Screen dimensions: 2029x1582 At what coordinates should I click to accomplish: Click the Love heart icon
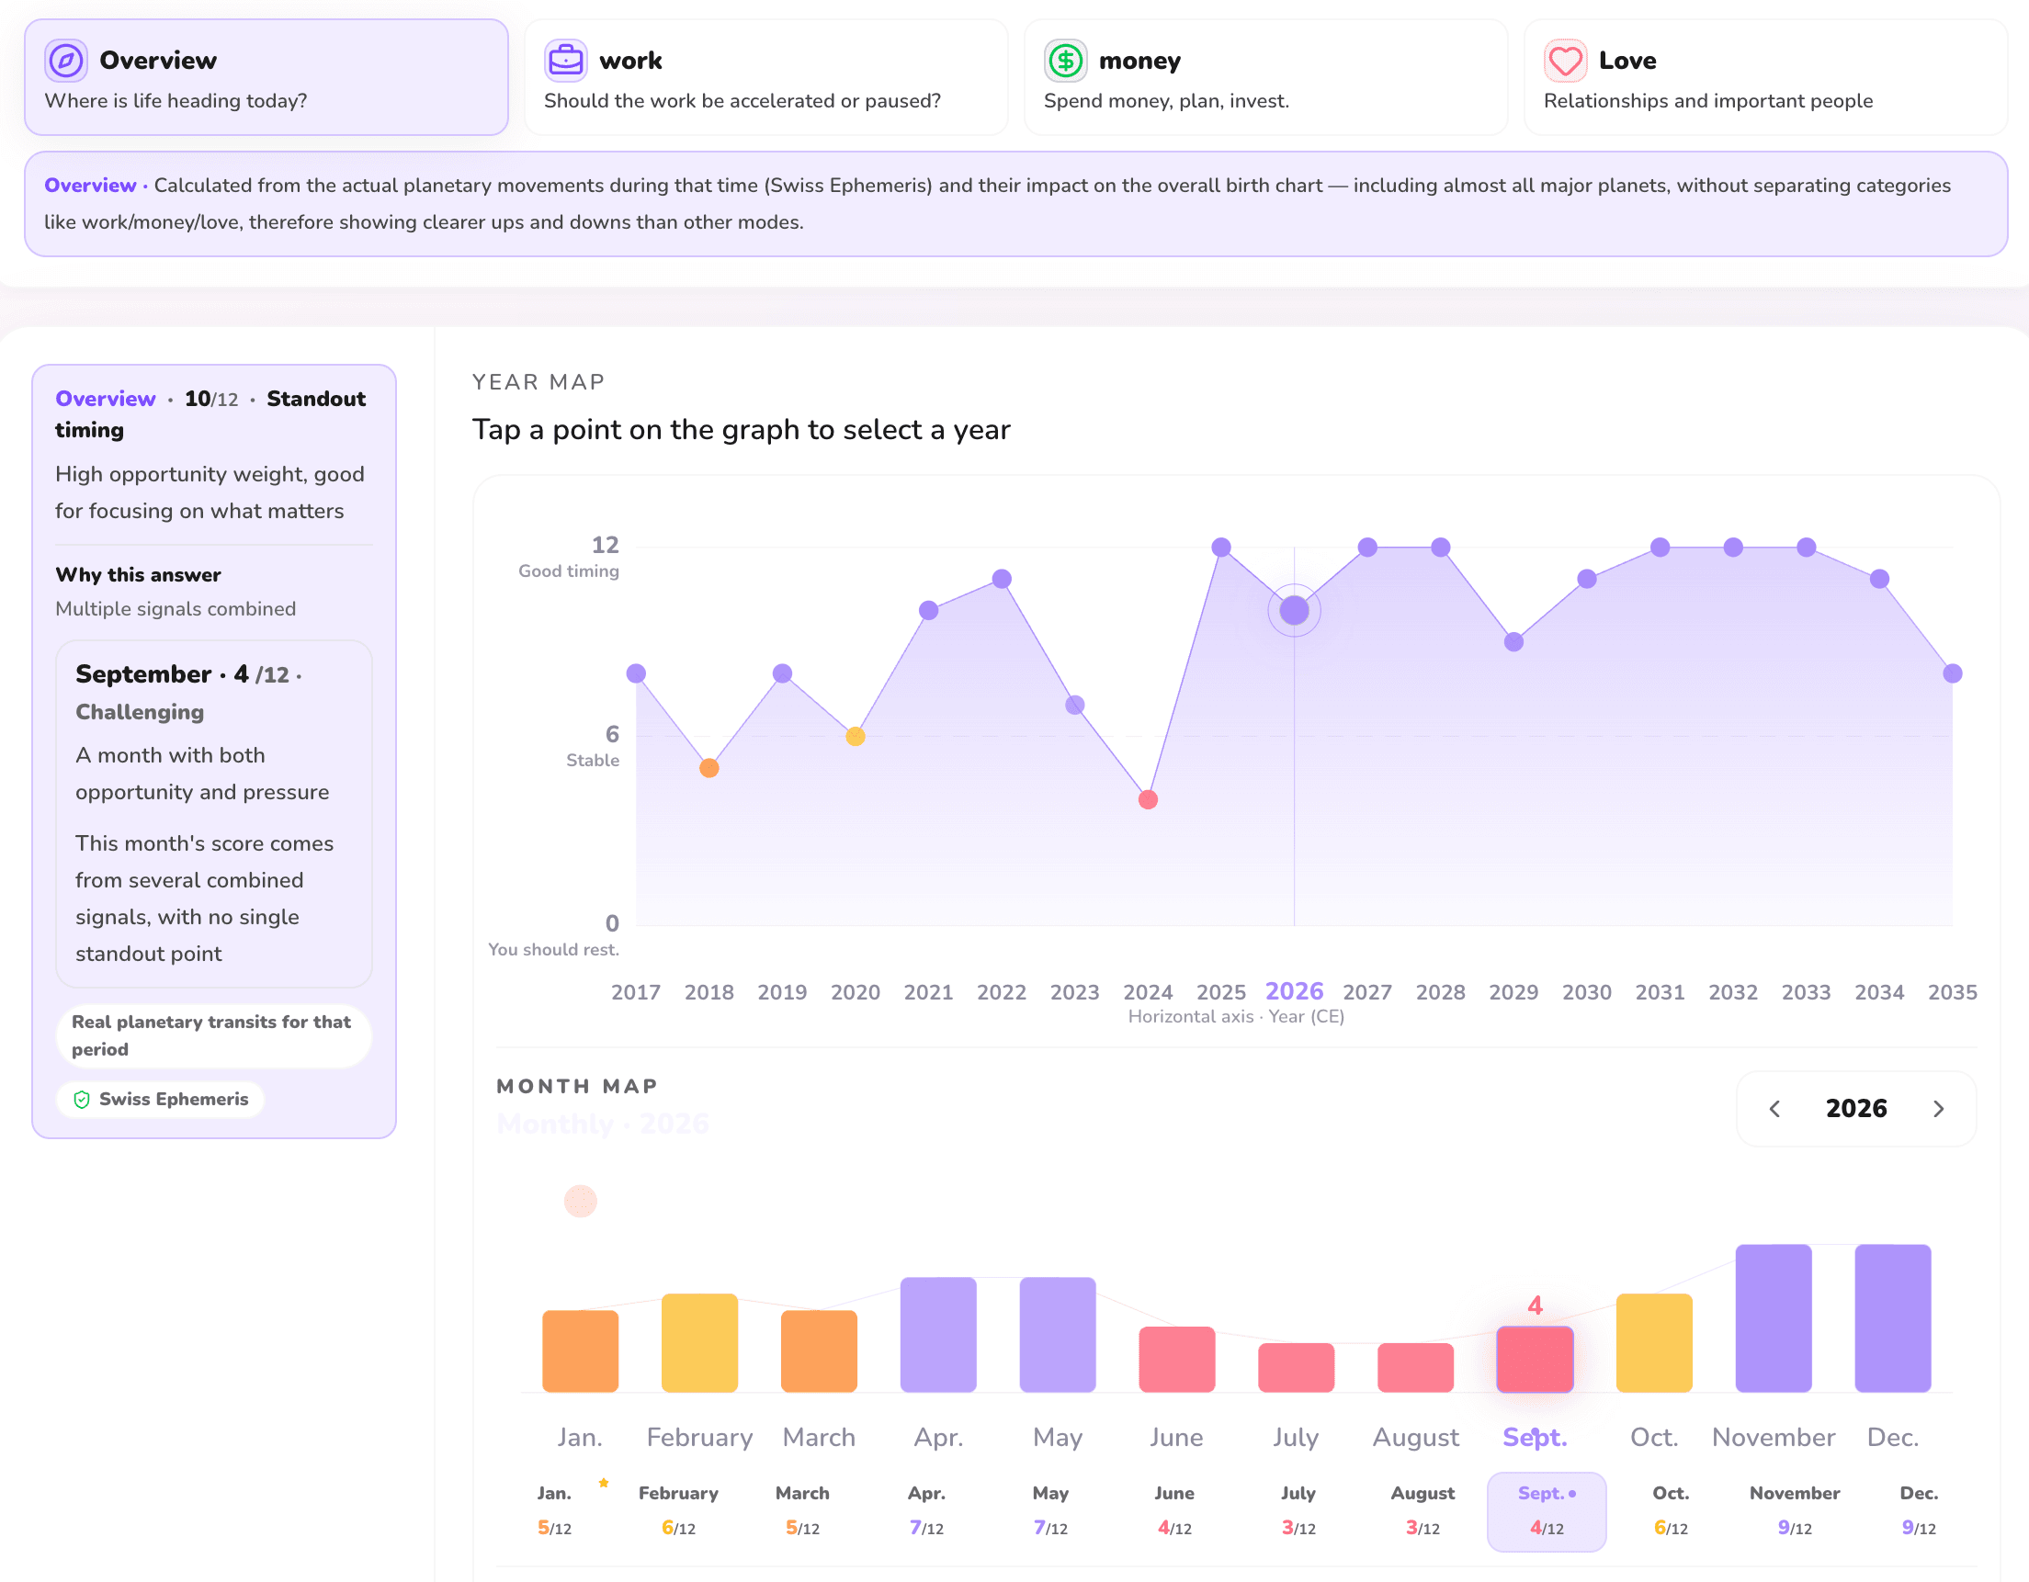1565,62
